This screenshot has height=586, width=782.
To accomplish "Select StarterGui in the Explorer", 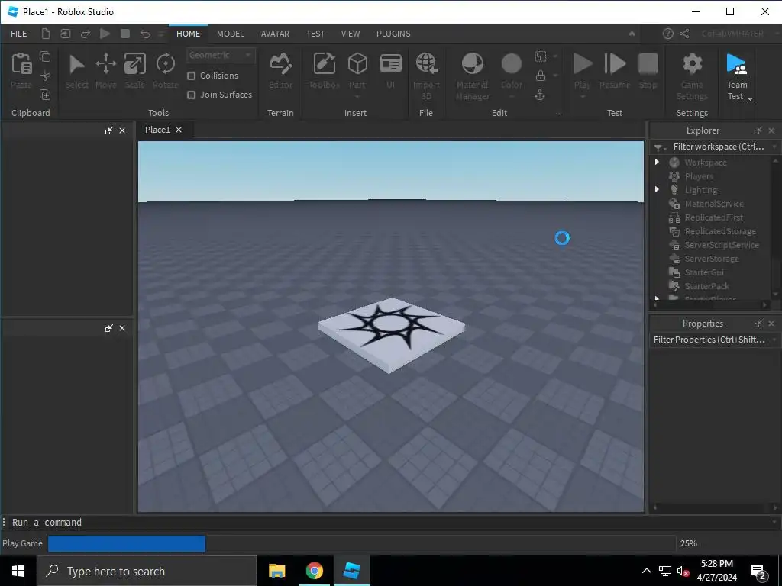I will tap(703, 272).
